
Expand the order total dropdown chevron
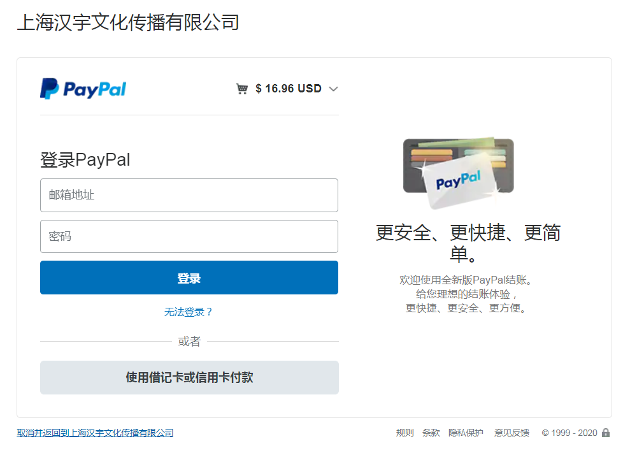[333, 89]
